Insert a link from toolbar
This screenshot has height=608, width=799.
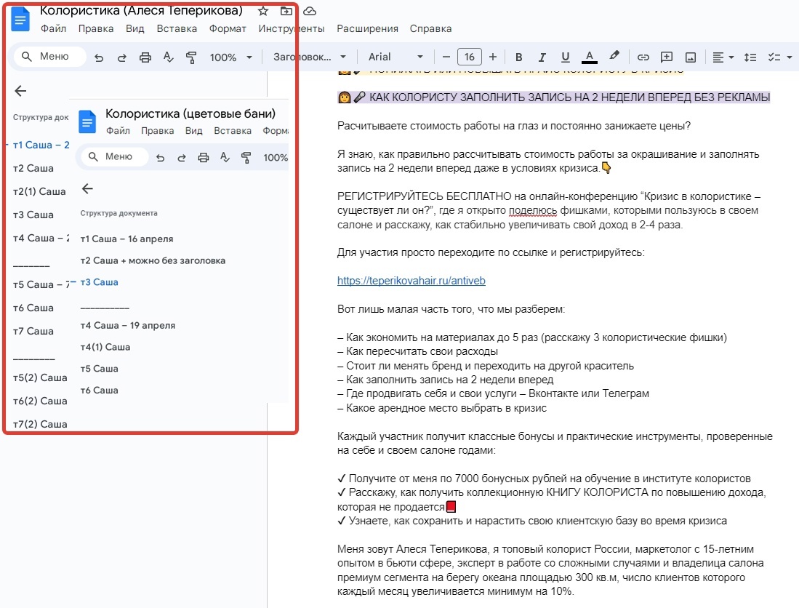pyautogui.click(x=643, y=57)
